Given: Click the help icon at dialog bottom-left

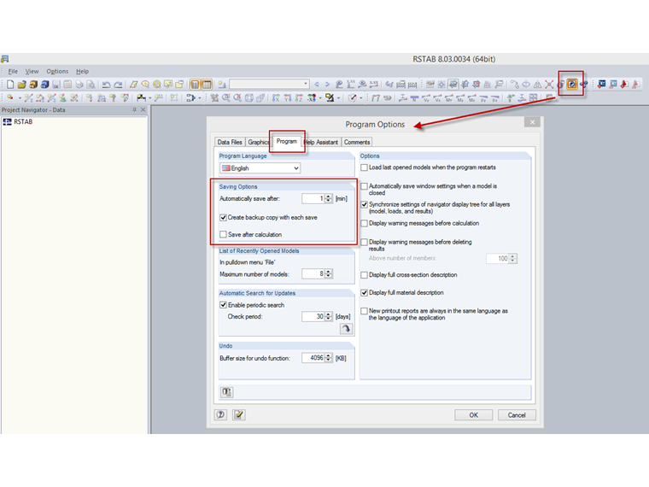Looking at the screenshot, I should (x=220, y=414).
